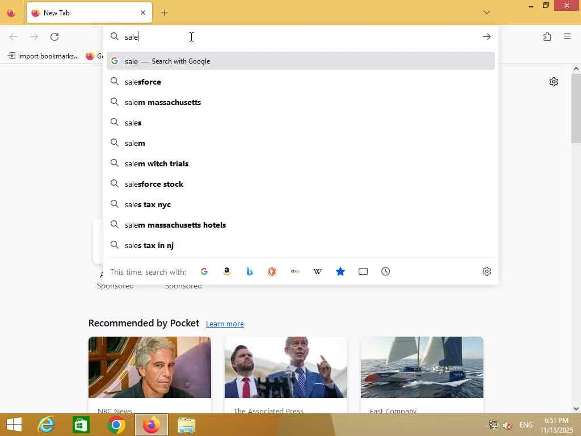Search this time with Amazon
The height and width of the screenshot is (436, 581).
(x=227, y=271)
